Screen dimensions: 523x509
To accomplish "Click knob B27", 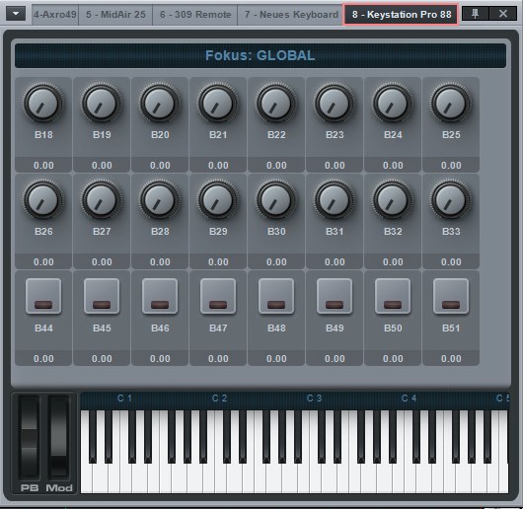I will point(102,199).
